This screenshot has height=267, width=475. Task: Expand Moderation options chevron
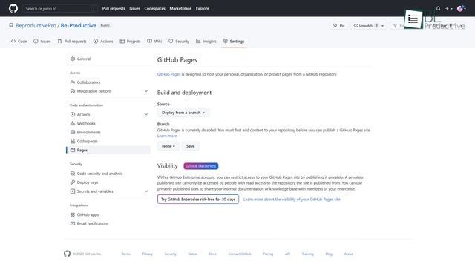(146, 91)
